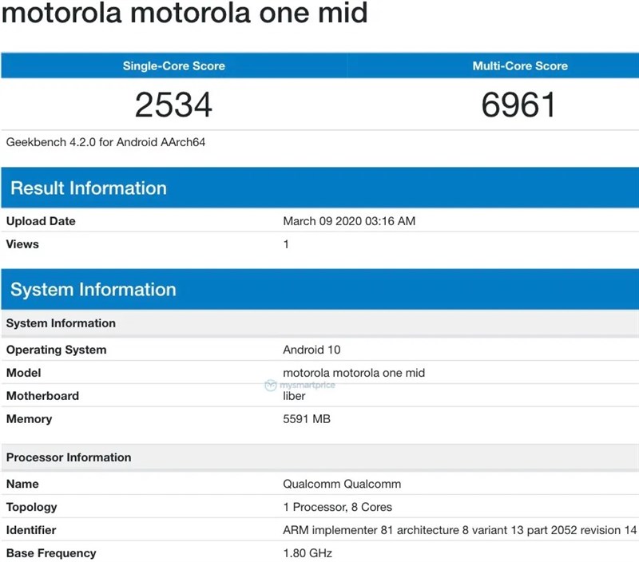Viewport: 639px width, 562px height.
Task: Select the Single-Core Score header
Action: 173,65
